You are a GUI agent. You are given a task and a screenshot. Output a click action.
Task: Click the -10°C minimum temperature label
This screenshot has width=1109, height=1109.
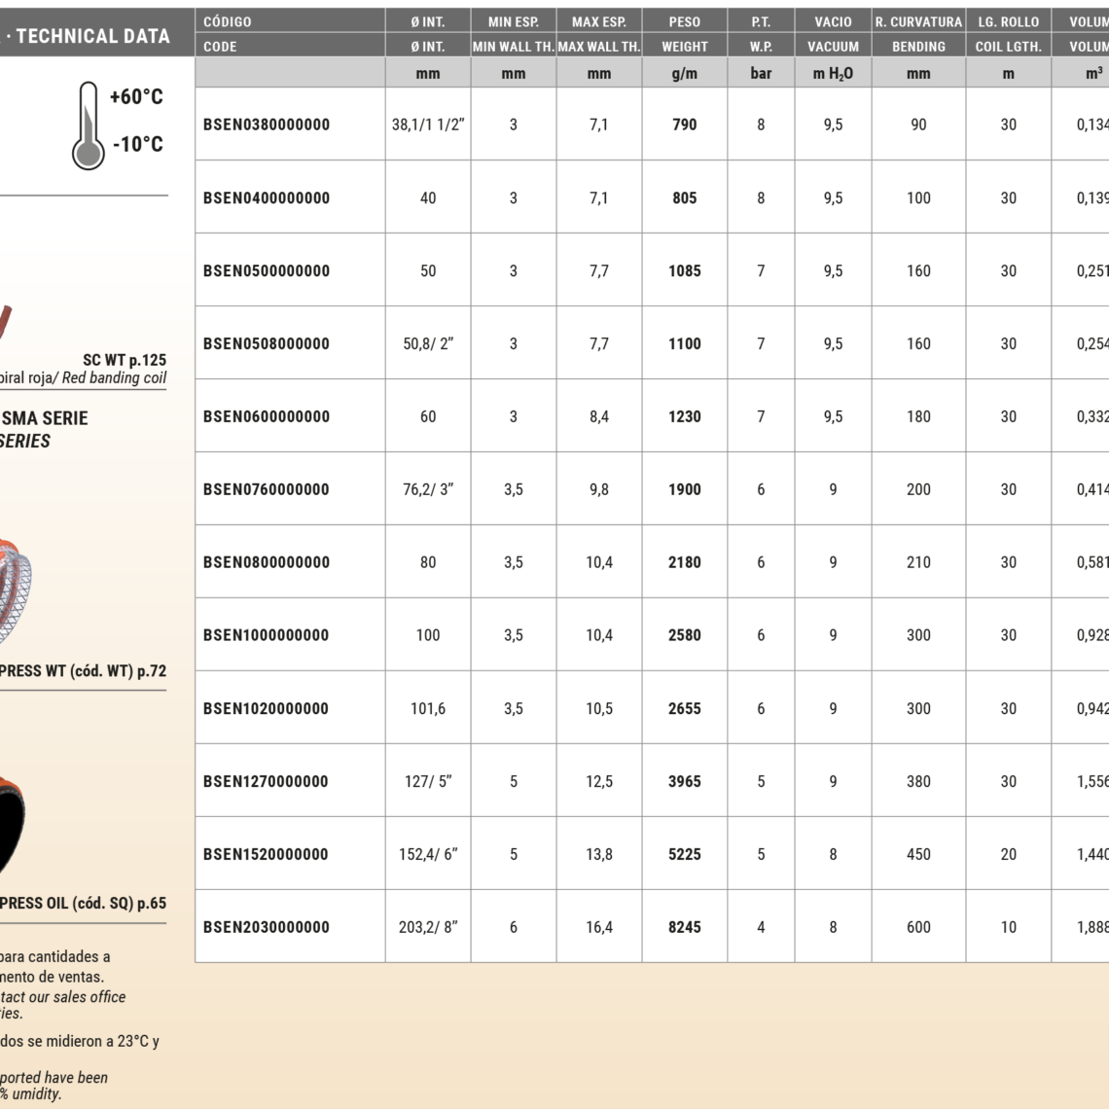137,145
